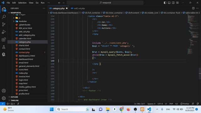Viewport: 201px width, 113px height.
Task: Change encoding UTF-8 in status bar
Action: point(160,104)
